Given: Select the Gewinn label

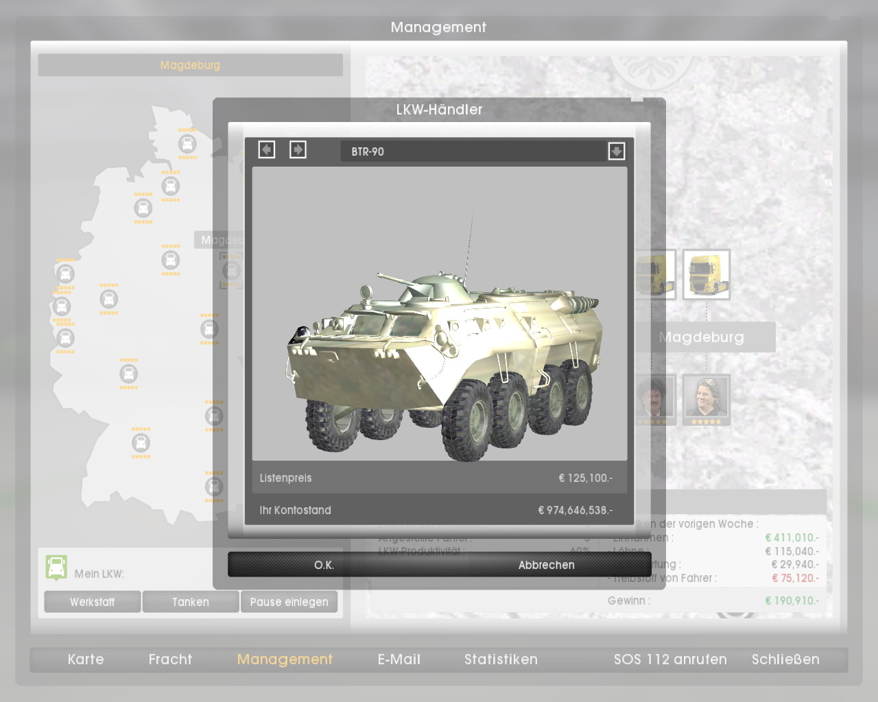Looking at the screenshot, I should (x=628, y=601).
